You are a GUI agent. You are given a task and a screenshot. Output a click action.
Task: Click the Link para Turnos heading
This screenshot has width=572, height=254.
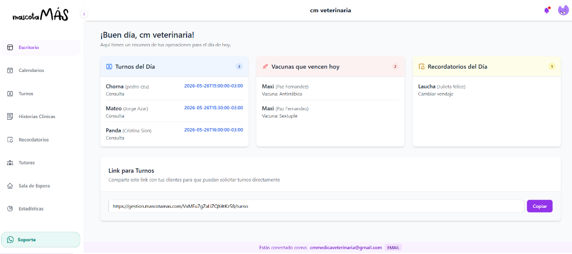[x=131, y=170]
